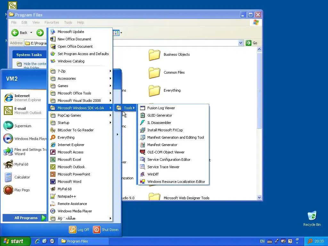
Task: Open Set Program Access and Defaults icon
Action: coord(53,54)
